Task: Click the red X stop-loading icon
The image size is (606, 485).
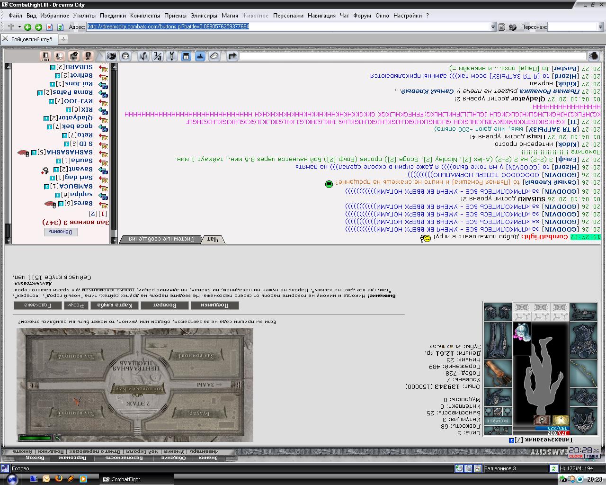Action: pyautogui.click(x=49, y=27)
